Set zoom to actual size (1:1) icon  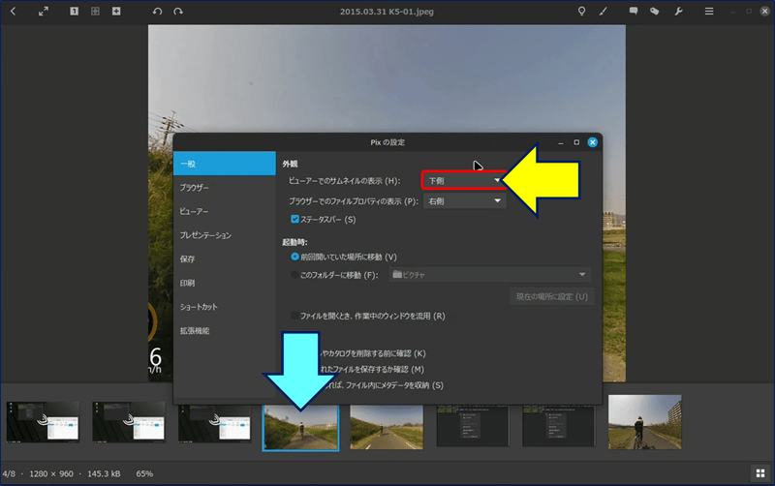pyautogui.click(x=75, y=11)
